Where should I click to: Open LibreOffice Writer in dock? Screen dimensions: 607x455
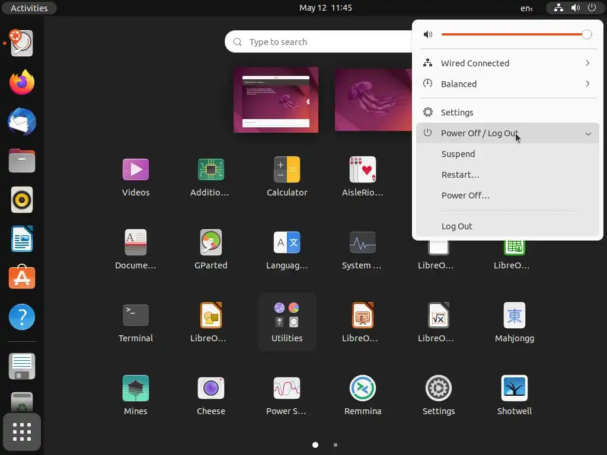pos(22,239)
